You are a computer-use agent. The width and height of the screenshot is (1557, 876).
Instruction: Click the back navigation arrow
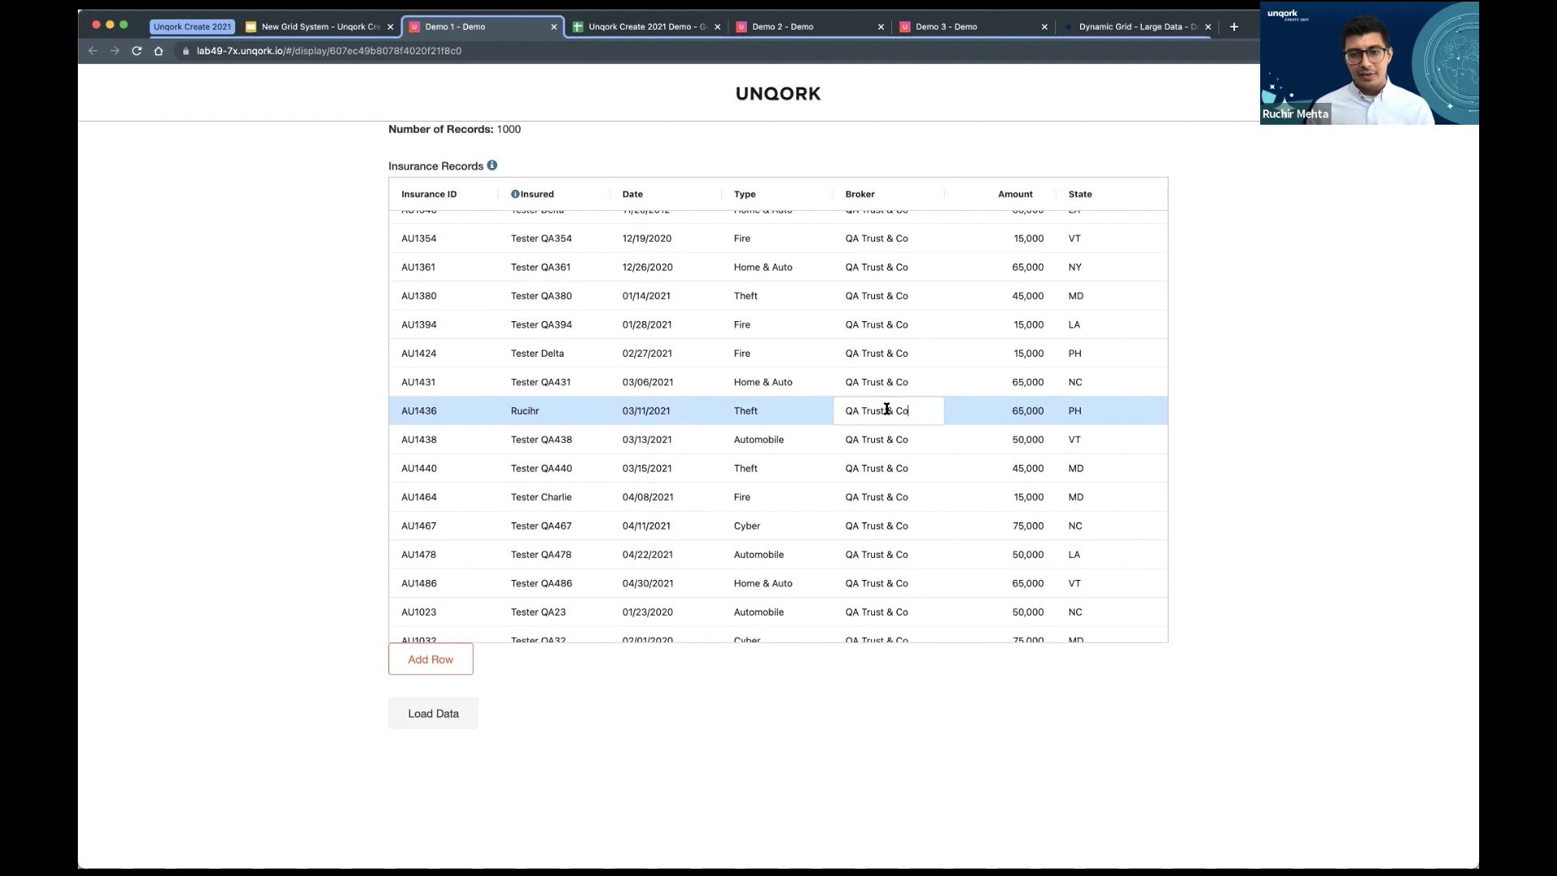click(x=92, y=50)
